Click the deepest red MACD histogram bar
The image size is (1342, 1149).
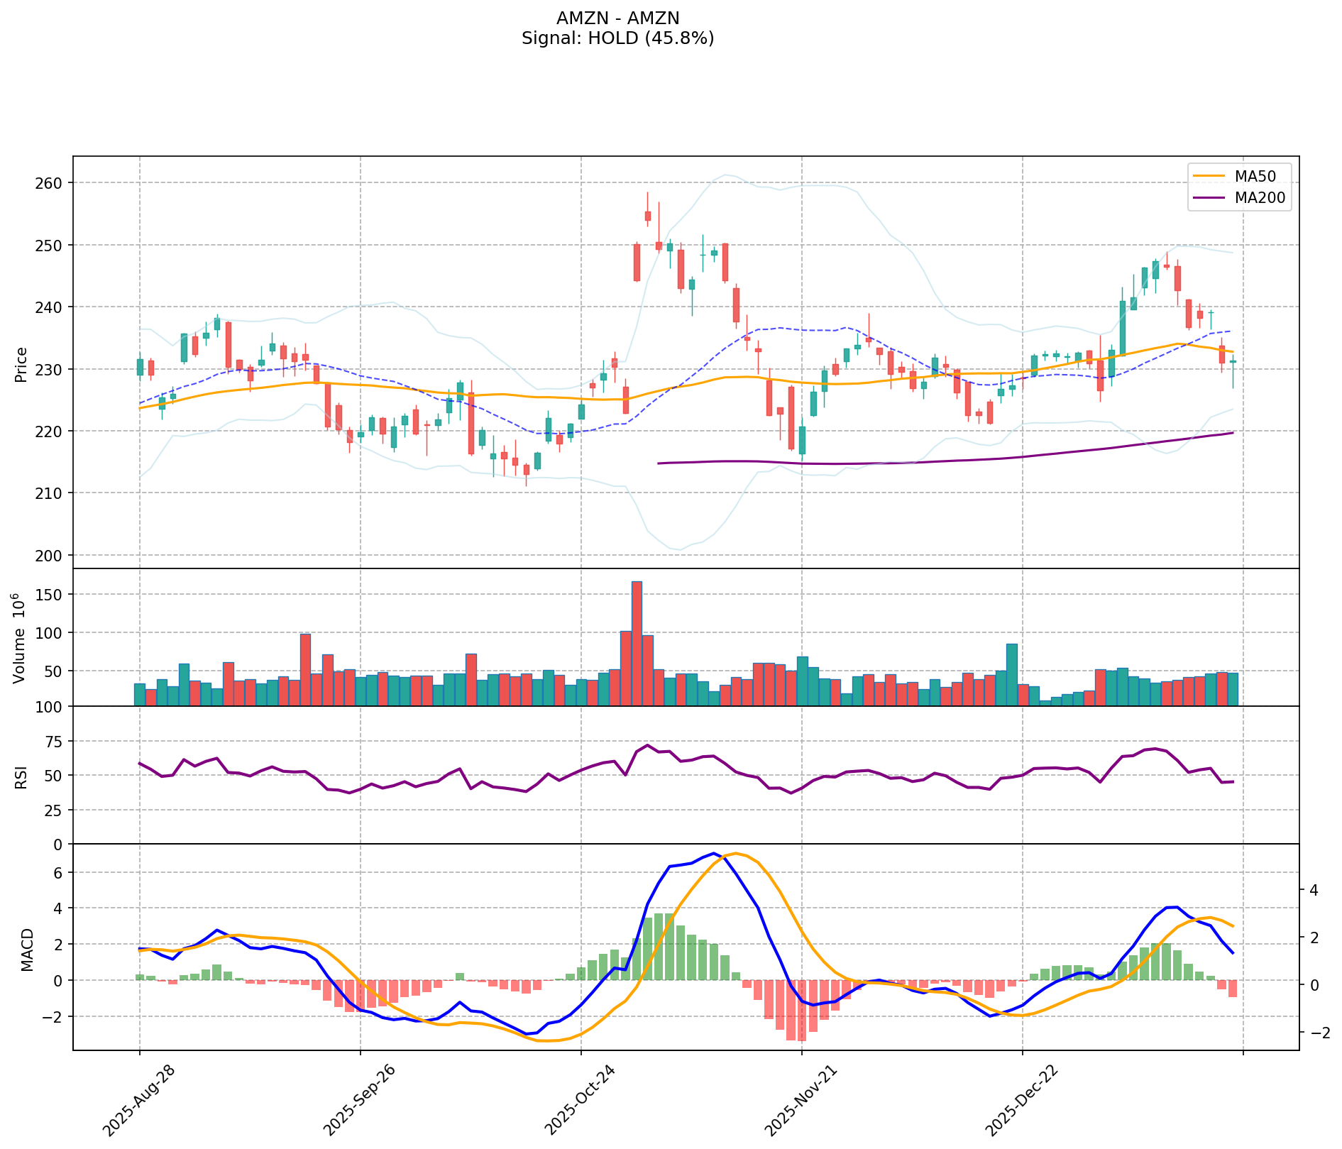(x=801, y=1010)
